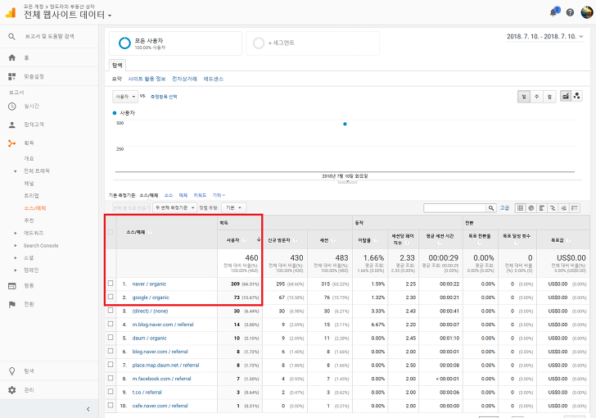Image resolution: width=596 pixels, height=418 pixels.
Task: Open the 탐색 lightbulb icon
Action: [x=11, y=370]
